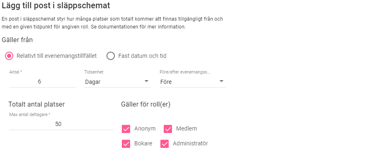
Task: Select the 'Relativt till evenemangstillfället' radio button
Action: (9, 56)
